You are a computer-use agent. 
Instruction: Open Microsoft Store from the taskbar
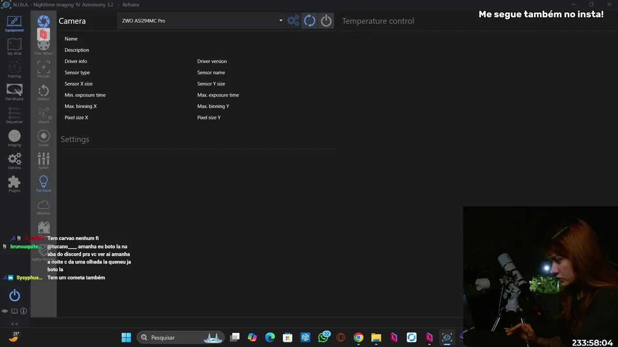click(x=288, y=337)
